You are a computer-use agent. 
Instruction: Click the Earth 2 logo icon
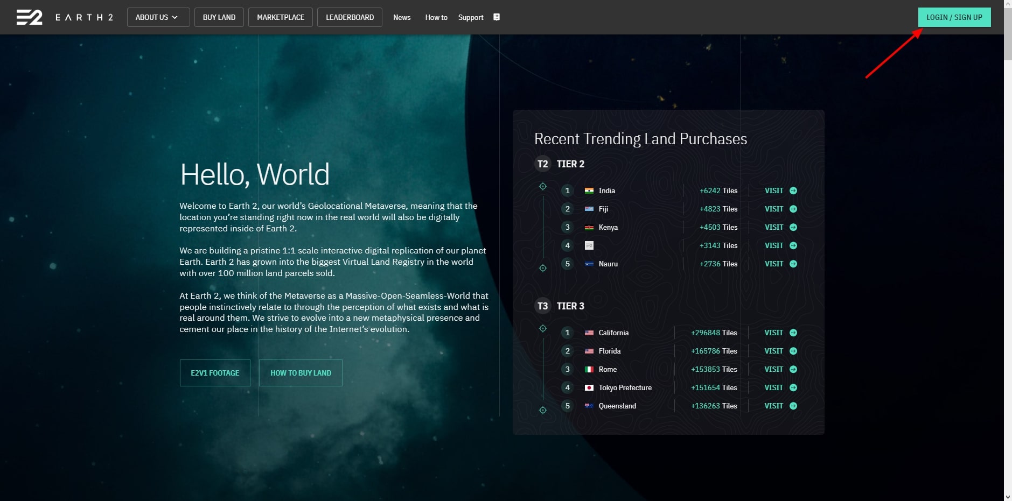[29, 17]
